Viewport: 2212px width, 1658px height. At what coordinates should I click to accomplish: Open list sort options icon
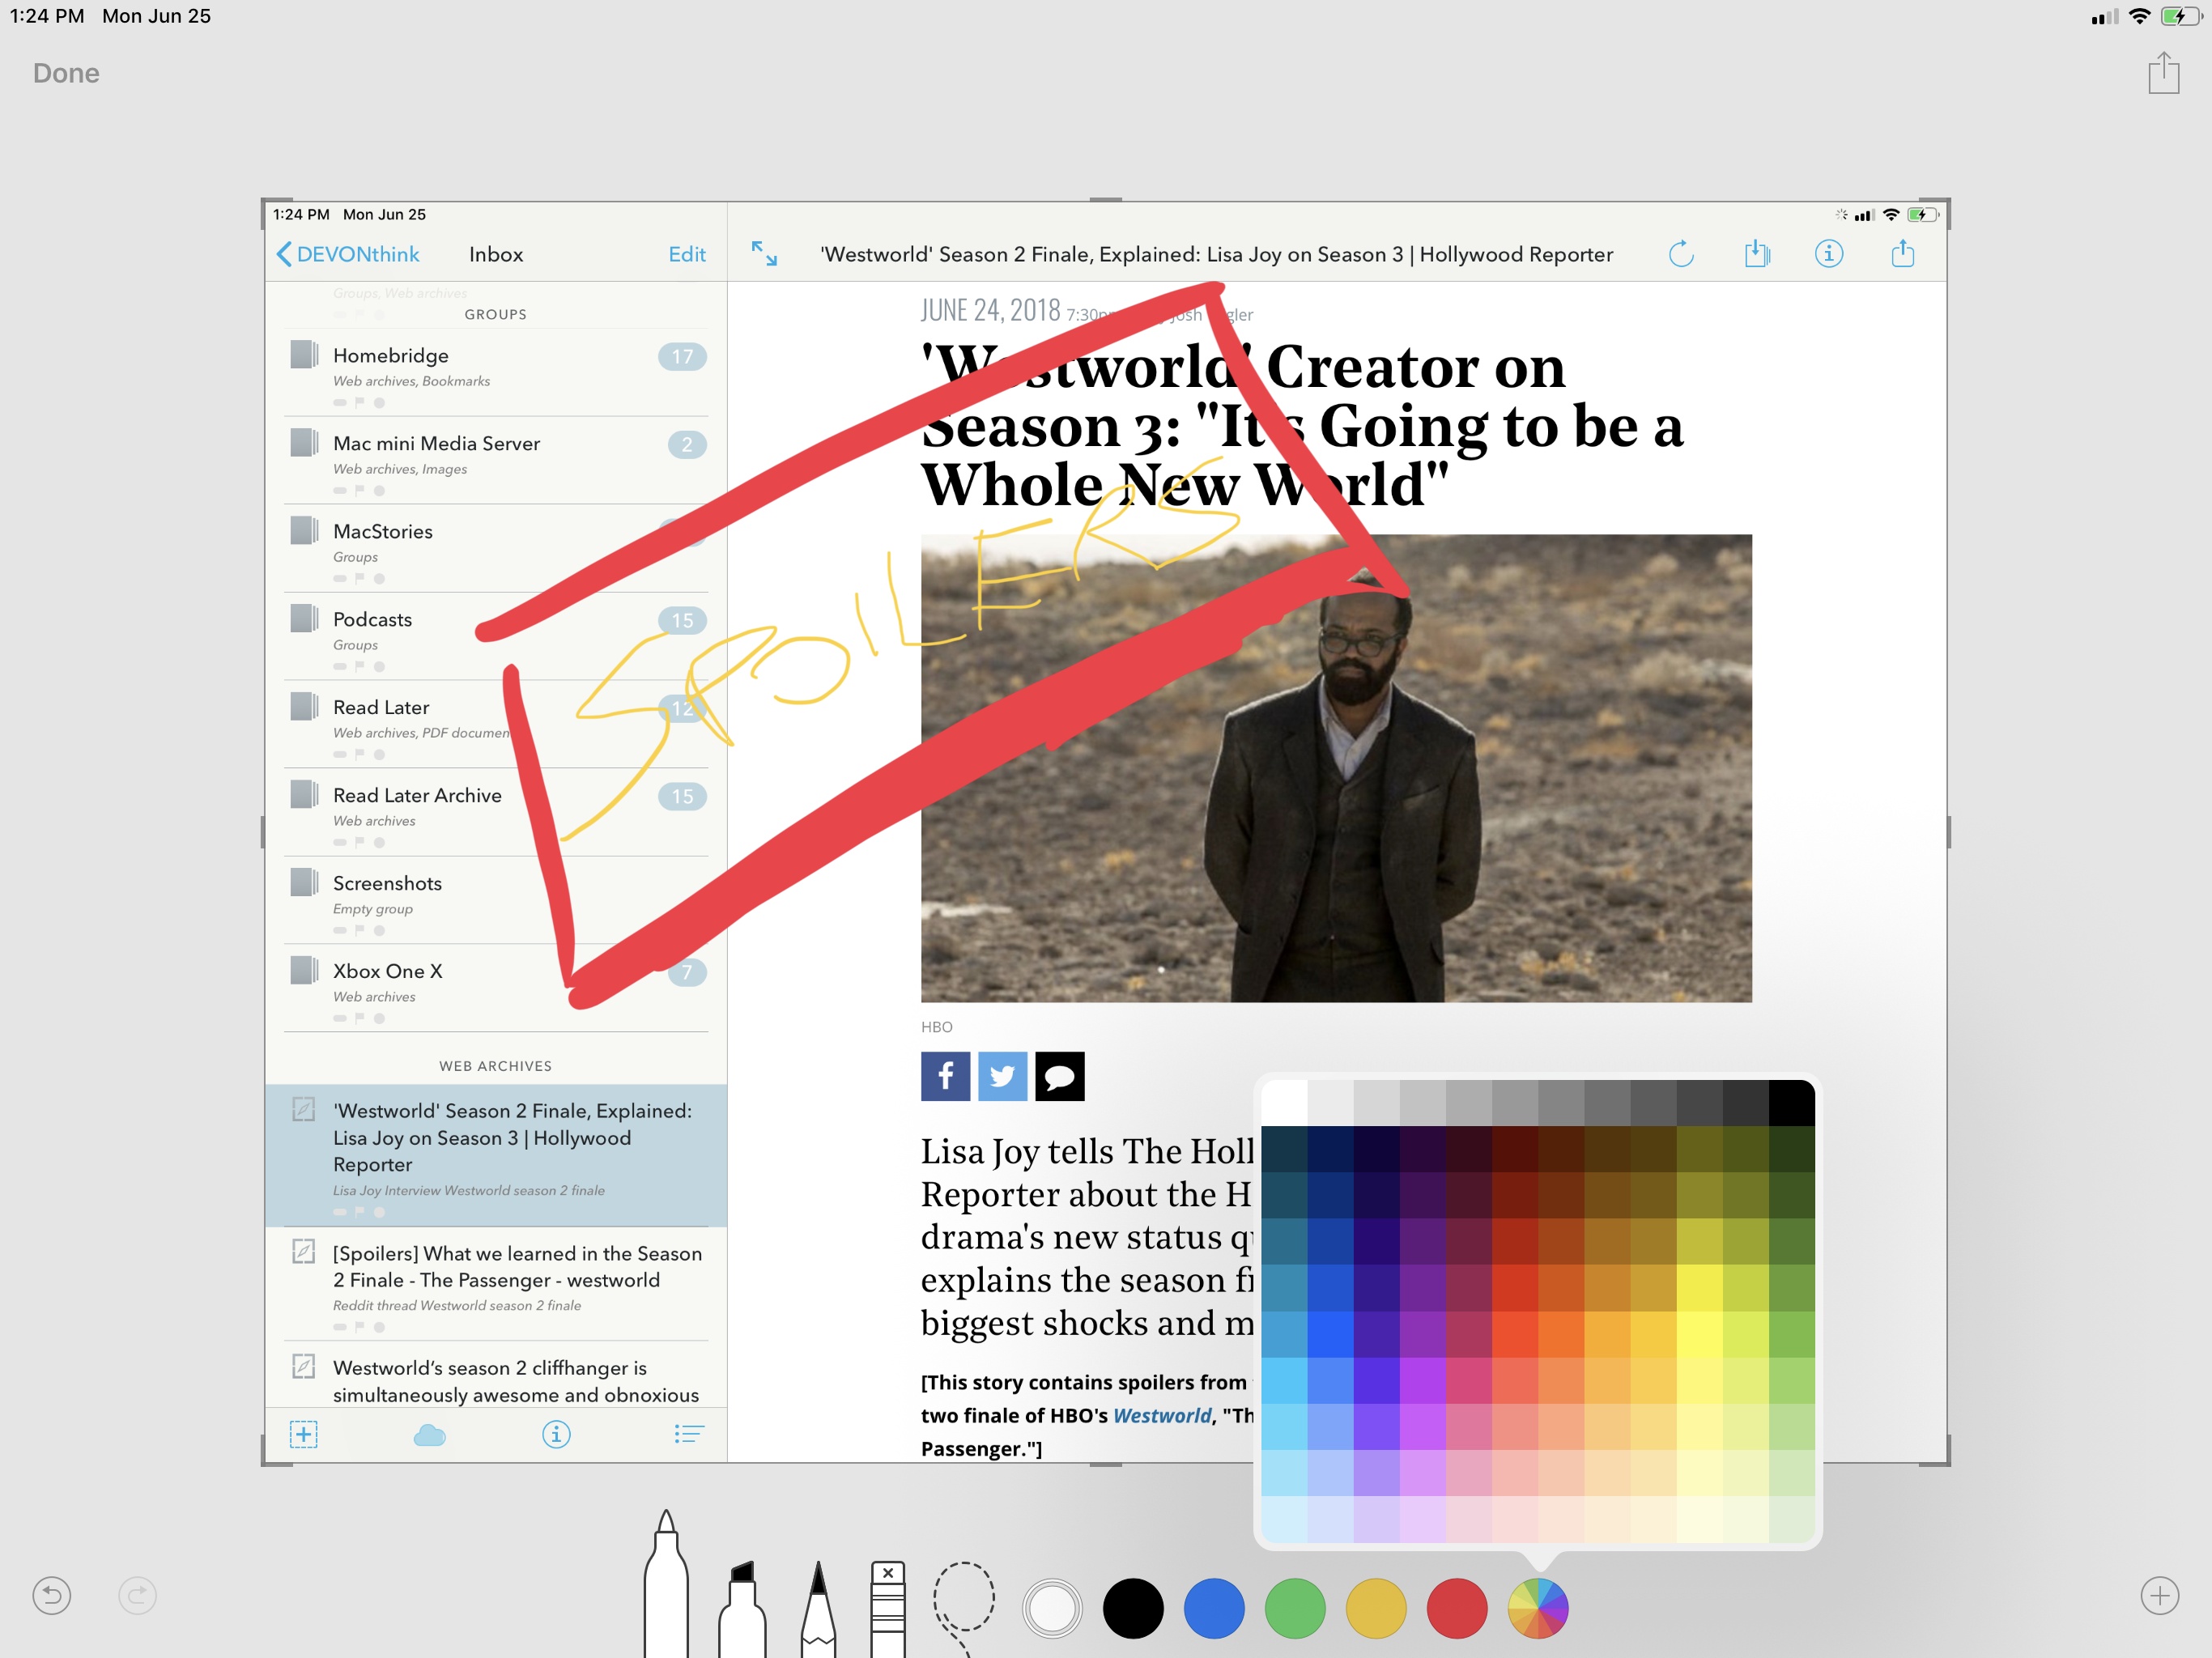click(689, 1434)
